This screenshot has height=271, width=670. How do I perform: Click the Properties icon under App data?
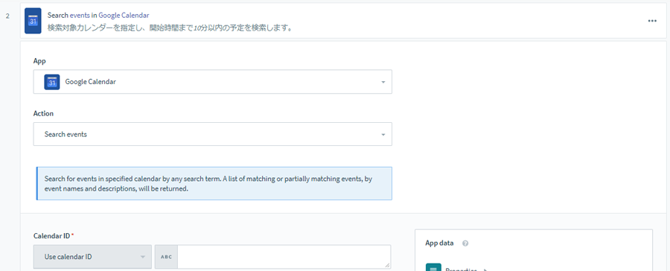click(433, 267)
